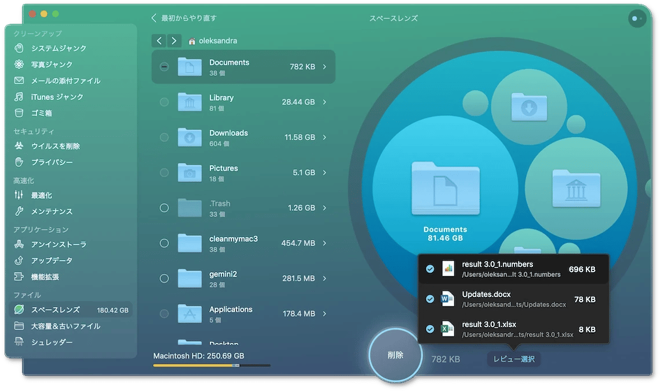Click Macintosh HD disk usage bar
This screenshot has width=660, height=392.
point(212,365)
